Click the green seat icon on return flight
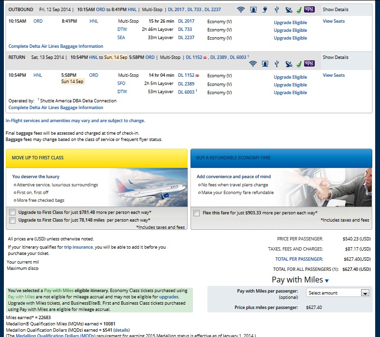380x337 pixels. 299,64
